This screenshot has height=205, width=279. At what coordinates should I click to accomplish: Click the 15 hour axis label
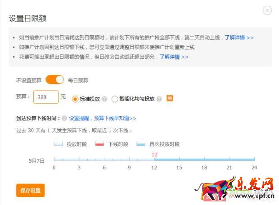click(x=179, y=168)
